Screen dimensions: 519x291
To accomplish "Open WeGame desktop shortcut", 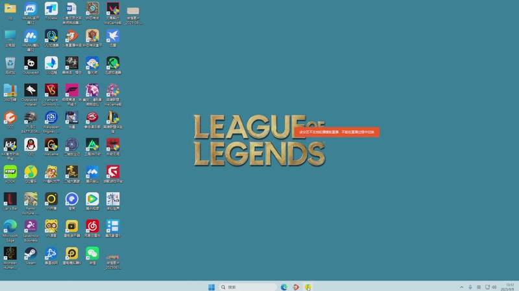I will pos(51,147).
